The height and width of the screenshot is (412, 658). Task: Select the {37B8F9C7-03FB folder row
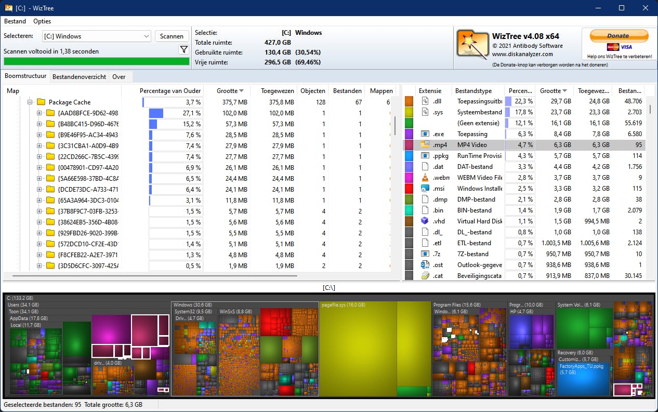[x=198, y=211]
